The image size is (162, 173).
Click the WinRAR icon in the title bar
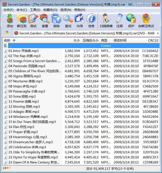click(4, 4)
